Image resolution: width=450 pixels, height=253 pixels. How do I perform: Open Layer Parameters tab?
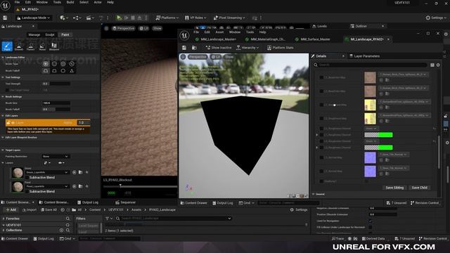point(364,56)
